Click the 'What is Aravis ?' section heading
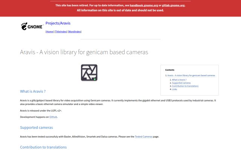 33,91
